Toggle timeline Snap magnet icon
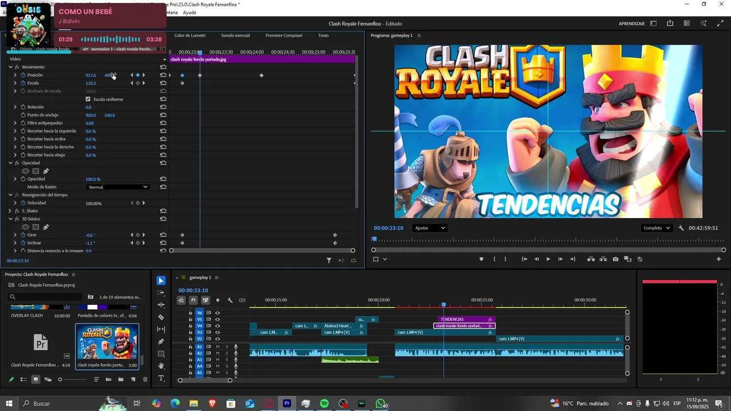731x411 pixels. pos(193,300)
